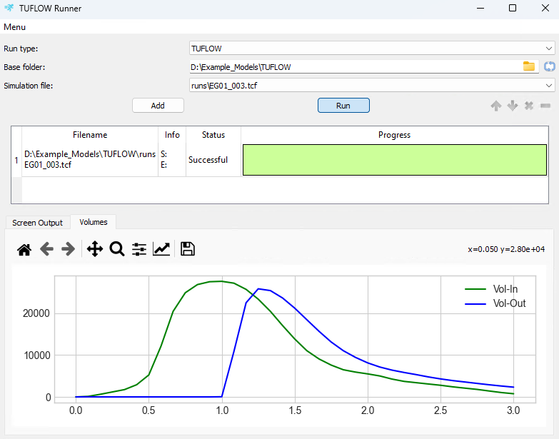Save the figure using floppy disk icon
This screenshot has width=559, height=439.
(x=188, y=249)
